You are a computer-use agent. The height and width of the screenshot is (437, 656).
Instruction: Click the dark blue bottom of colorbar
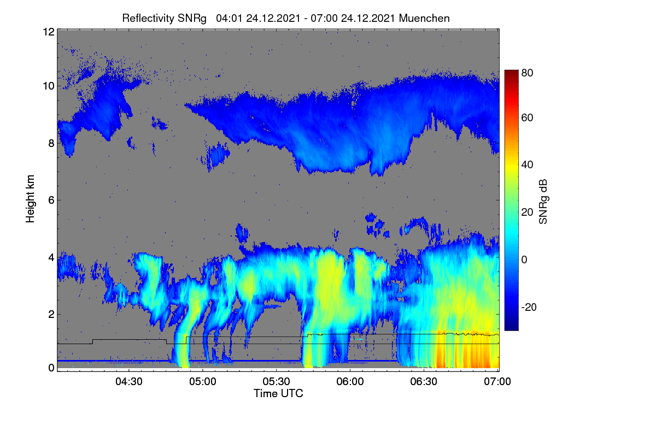(511, 326)
